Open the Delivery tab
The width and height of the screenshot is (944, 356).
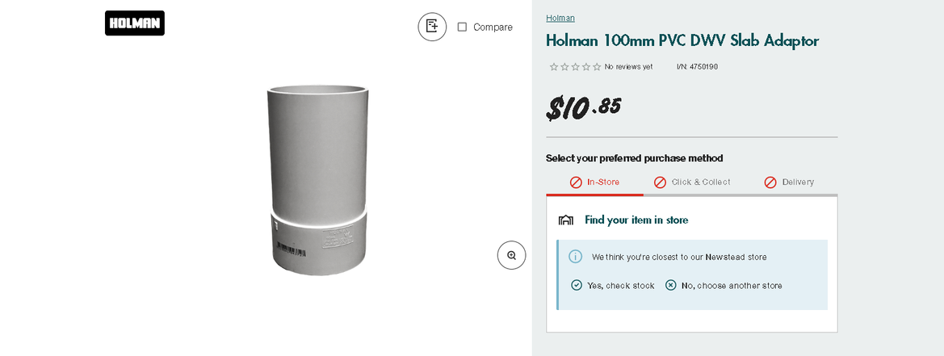pos(797,182)
